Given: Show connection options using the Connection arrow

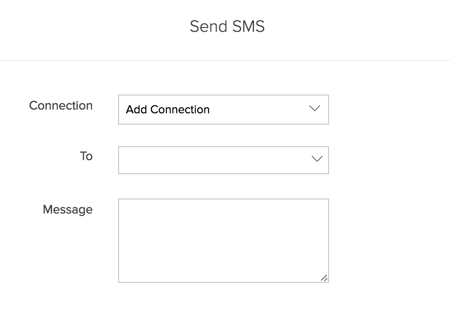Looking at the screenshot, I should (315, 109).
